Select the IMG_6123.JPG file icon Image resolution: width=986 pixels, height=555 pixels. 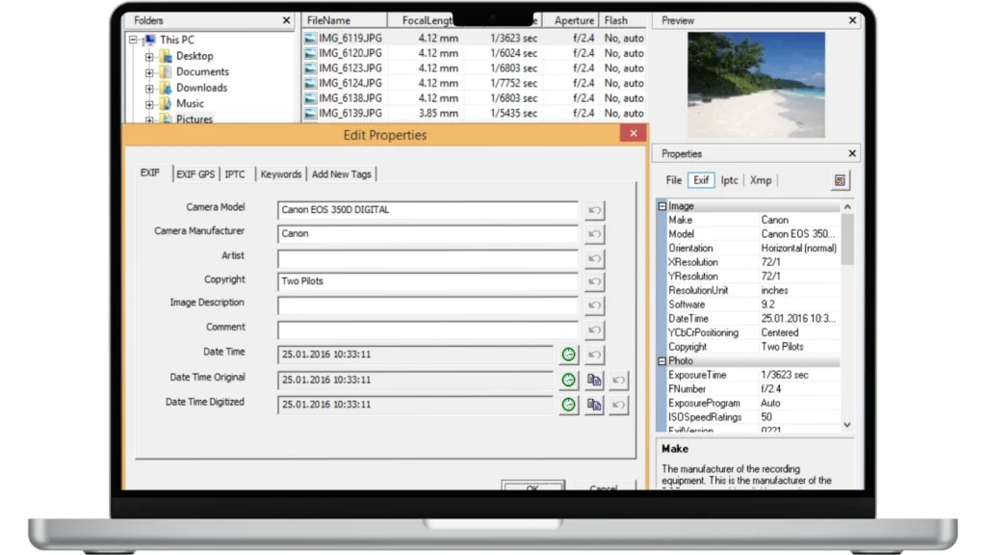[x=311, y=68]
